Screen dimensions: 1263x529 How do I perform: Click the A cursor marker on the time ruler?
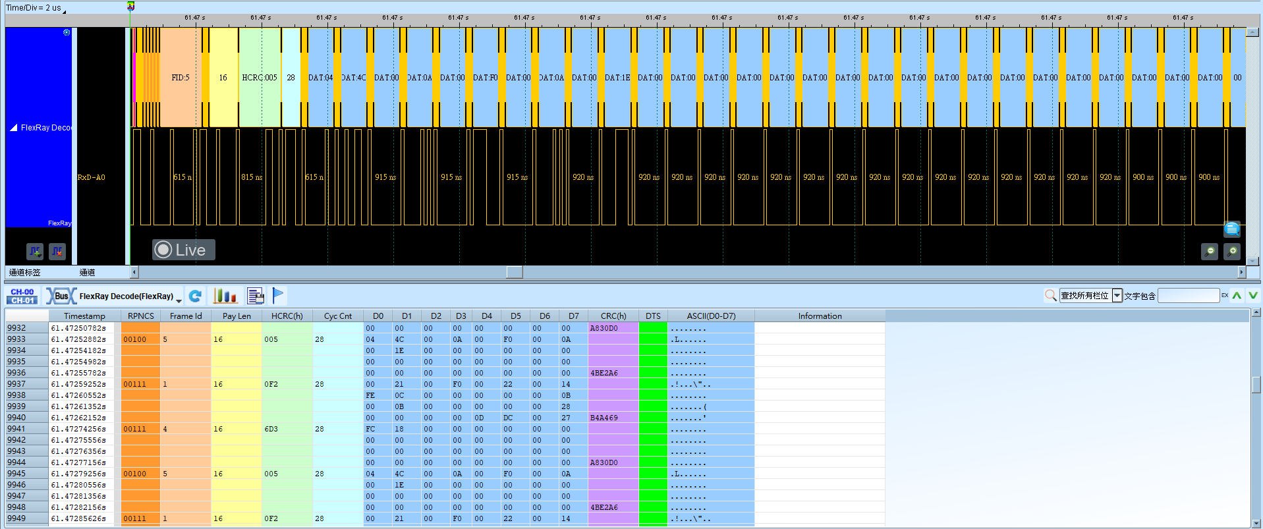pyautogui.click(x=130, y=6)
